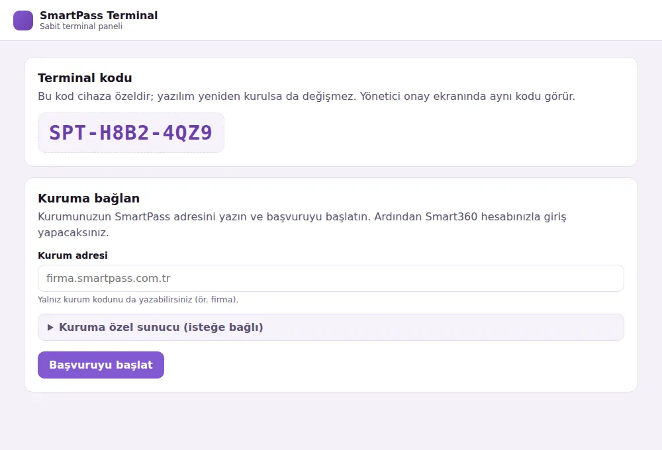Click the Terminal kodu heading
Image resolution: width=662 pixels, height=450 pixels.
point(85,77)
